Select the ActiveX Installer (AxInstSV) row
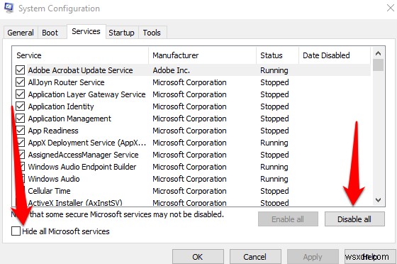Image resolution: width=397 pixels, height=264 pixels. coord(191,202)
